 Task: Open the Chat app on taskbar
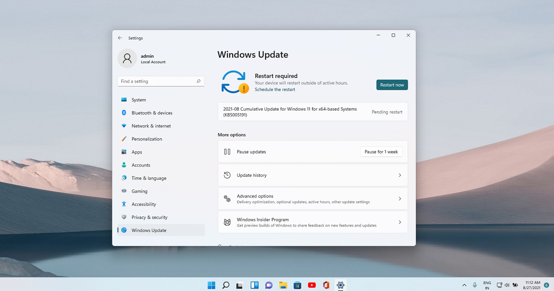[269, 285]
